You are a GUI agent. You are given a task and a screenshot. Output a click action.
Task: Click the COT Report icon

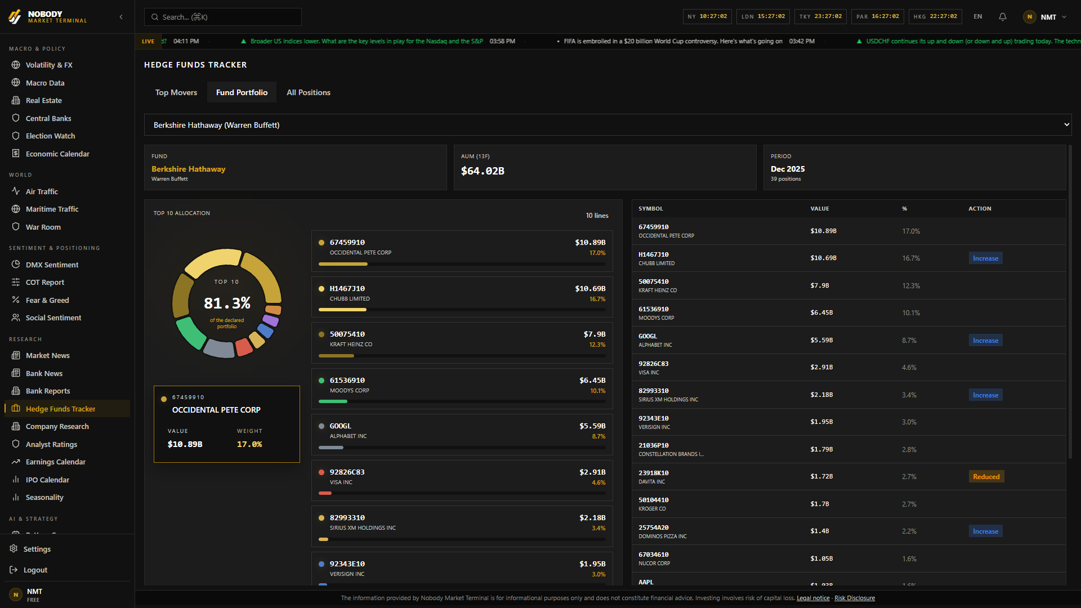pos(16,282)
